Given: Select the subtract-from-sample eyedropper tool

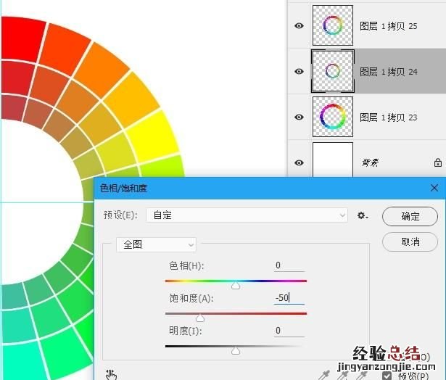Looking at the screenshot, I should (360, 374).
